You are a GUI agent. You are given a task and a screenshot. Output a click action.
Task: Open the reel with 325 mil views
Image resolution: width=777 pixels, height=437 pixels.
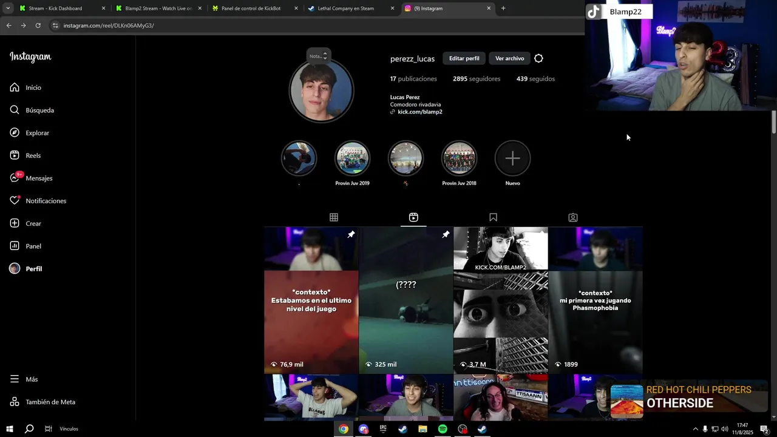point(405,300)
